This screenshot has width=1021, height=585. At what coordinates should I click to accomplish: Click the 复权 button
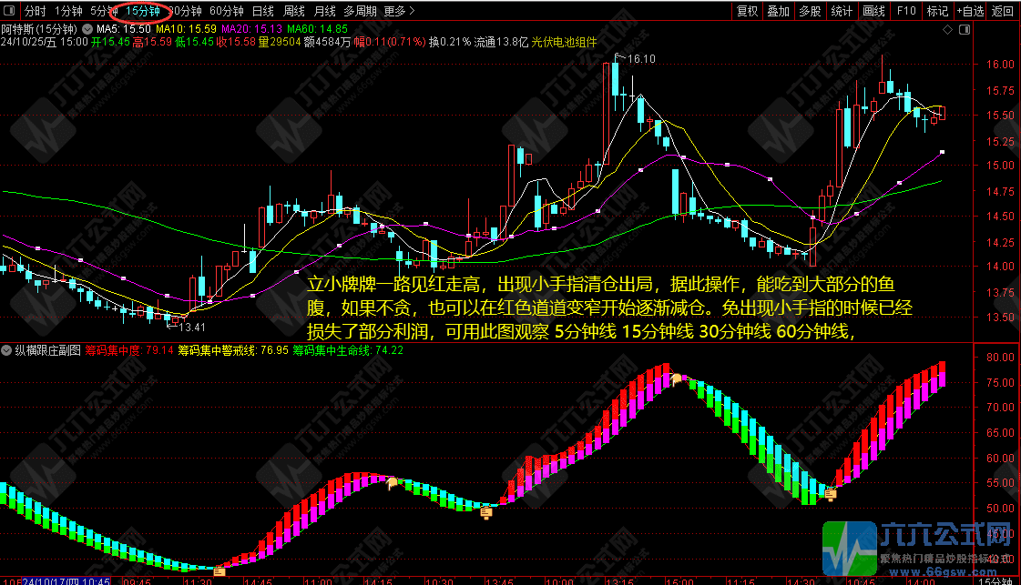(x=747, y=11)
